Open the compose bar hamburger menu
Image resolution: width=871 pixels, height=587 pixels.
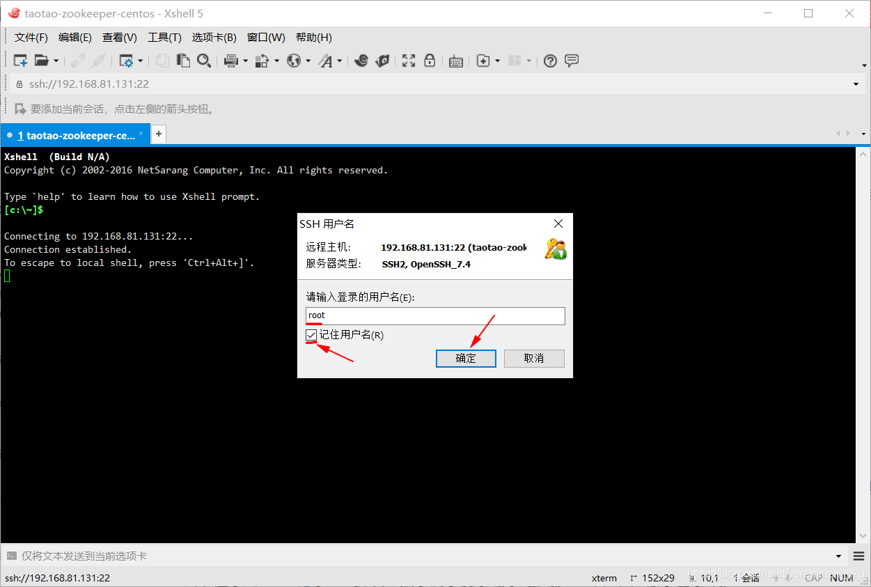859,556
